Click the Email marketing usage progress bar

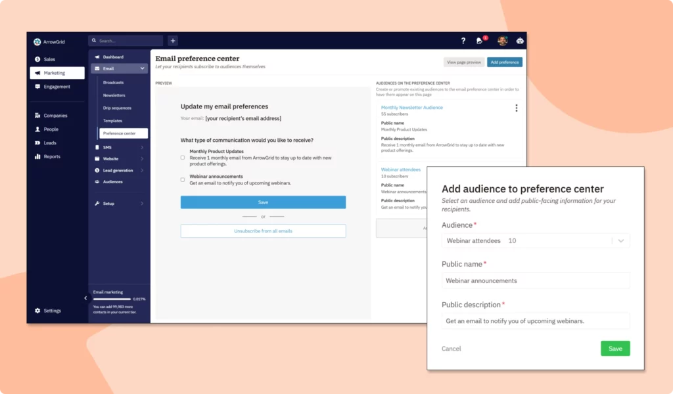point(112,299)
